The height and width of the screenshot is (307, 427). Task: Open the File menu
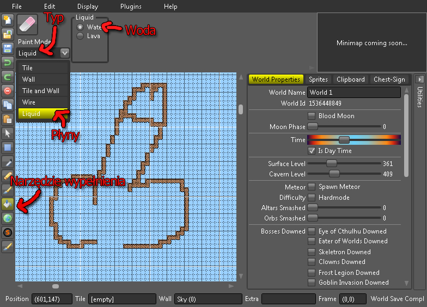pos(16,7)
